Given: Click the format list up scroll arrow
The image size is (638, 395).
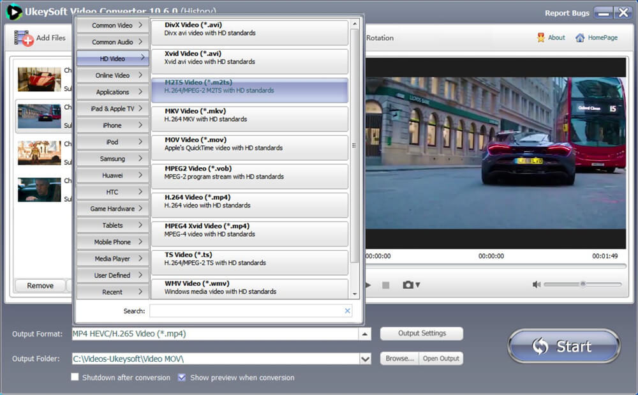Looking at the screenshot, I should [x=355, y=24].
